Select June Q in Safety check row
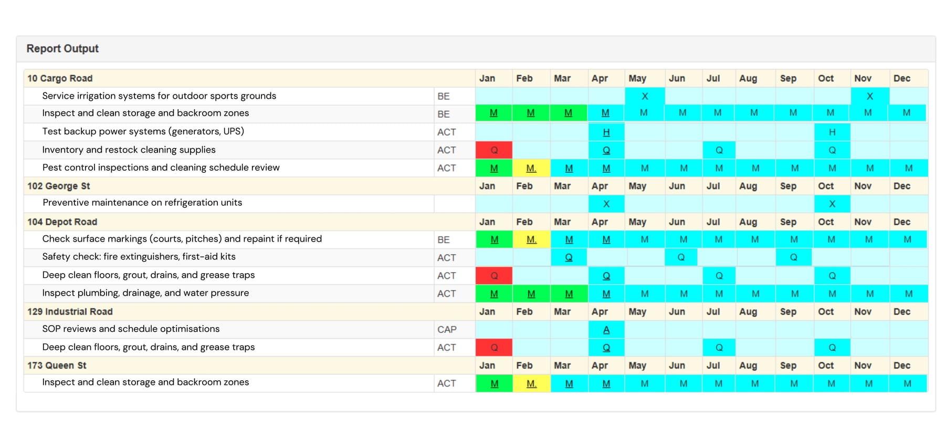The image size is (945, 438). tap(681, 257)
